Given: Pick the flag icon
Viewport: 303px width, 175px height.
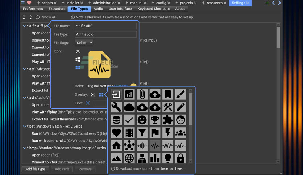Looking at the screenshot, I should coord(155,133).
